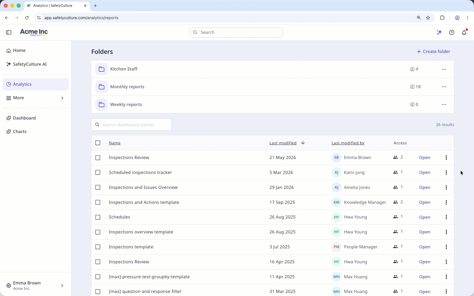Check the box for [max]-pressure-test-groupby-template
Viewport: 474px width, 296px height.
click(x=98, y=277)
